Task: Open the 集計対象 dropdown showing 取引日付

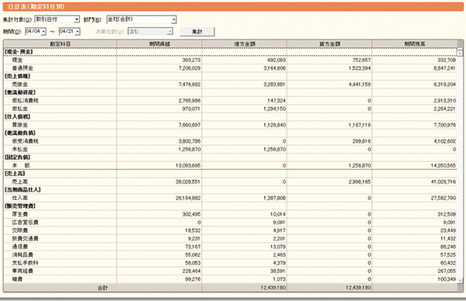Action: click(57, 19)
